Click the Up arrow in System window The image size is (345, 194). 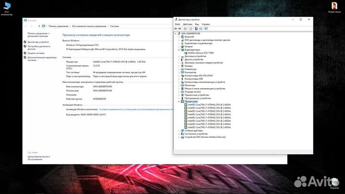pos(39,26)
